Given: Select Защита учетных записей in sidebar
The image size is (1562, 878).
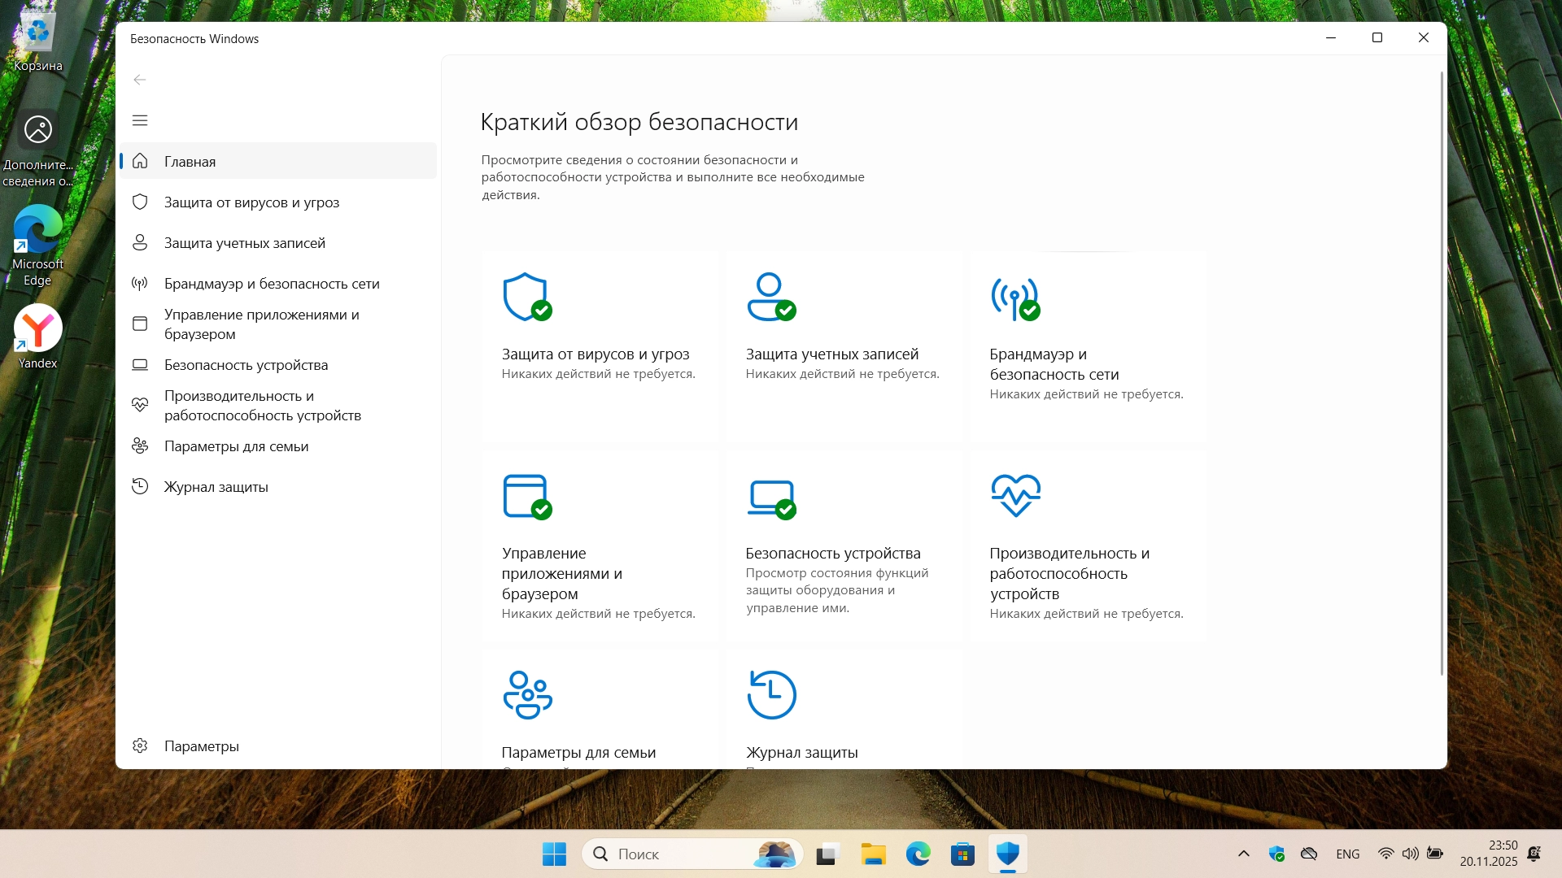Looking at the screenshot, I should click(244, 242).
